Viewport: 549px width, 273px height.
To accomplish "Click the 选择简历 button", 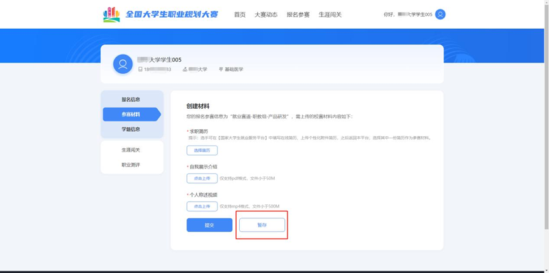I will tap(202, 150).
